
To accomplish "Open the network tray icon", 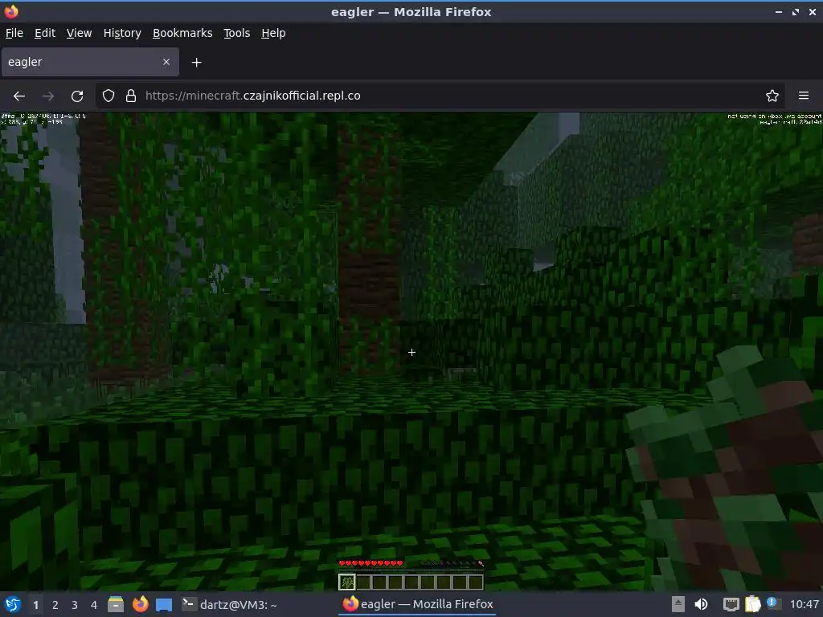I will (x=731, y=604).
